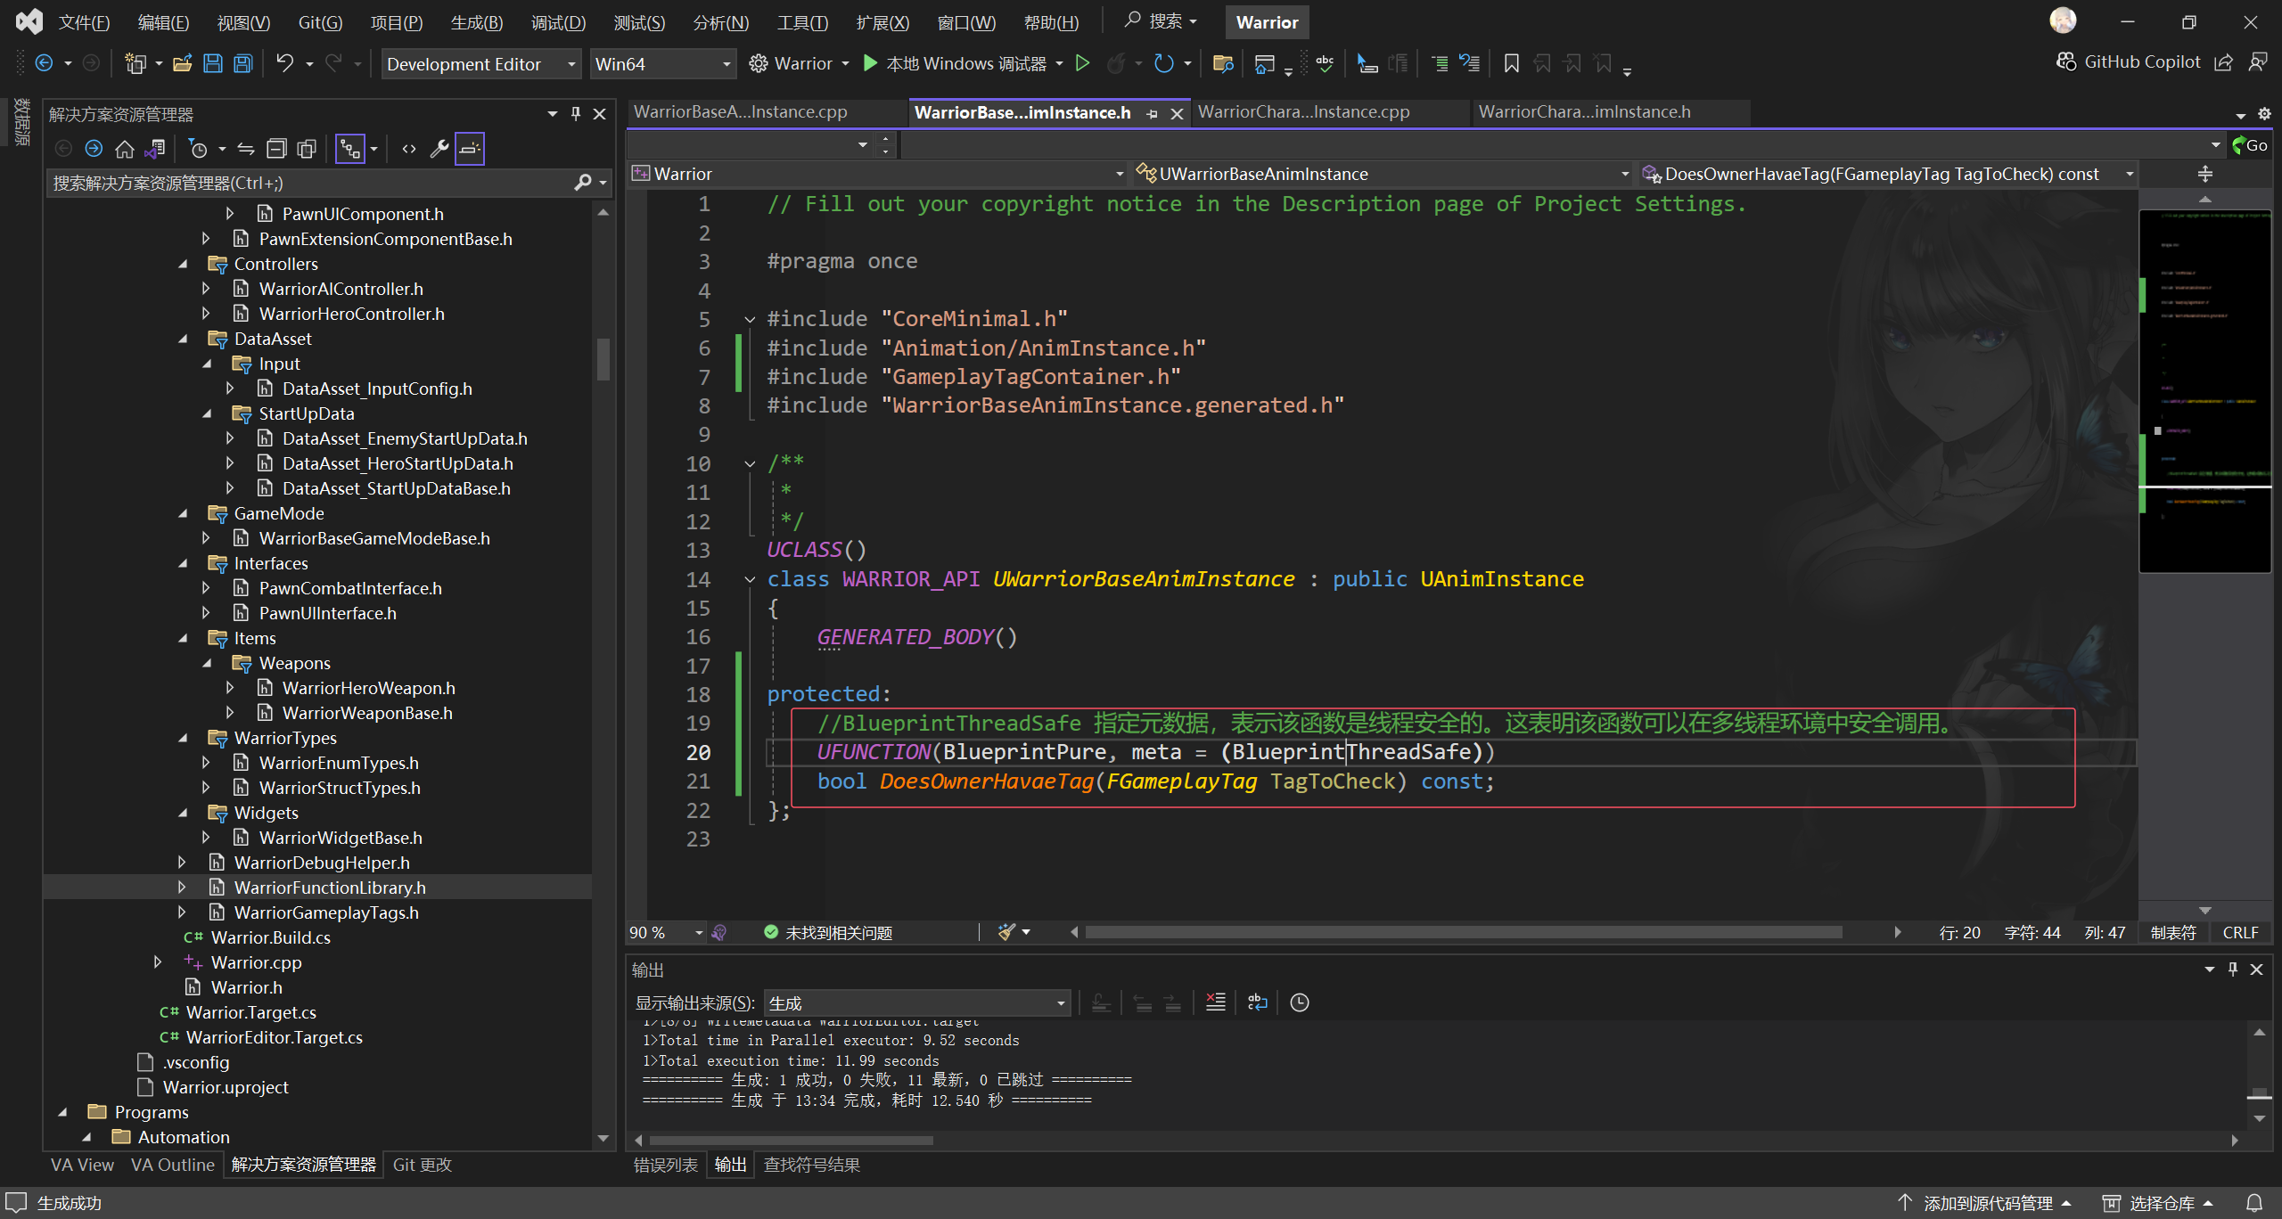Click the GitHub Copilot button

pyautogui.click(x=2128, y=61)
